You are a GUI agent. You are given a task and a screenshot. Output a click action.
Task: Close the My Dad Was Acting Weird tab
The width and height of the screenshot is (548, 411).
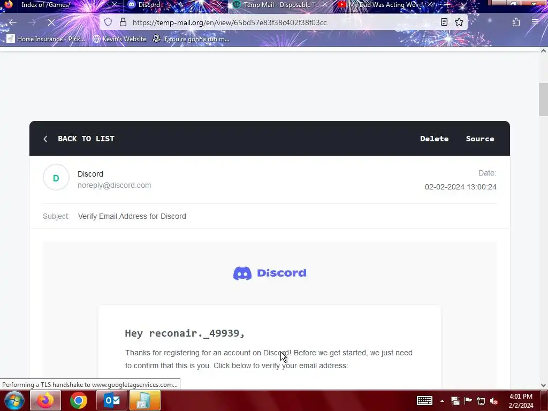(430, 4)
